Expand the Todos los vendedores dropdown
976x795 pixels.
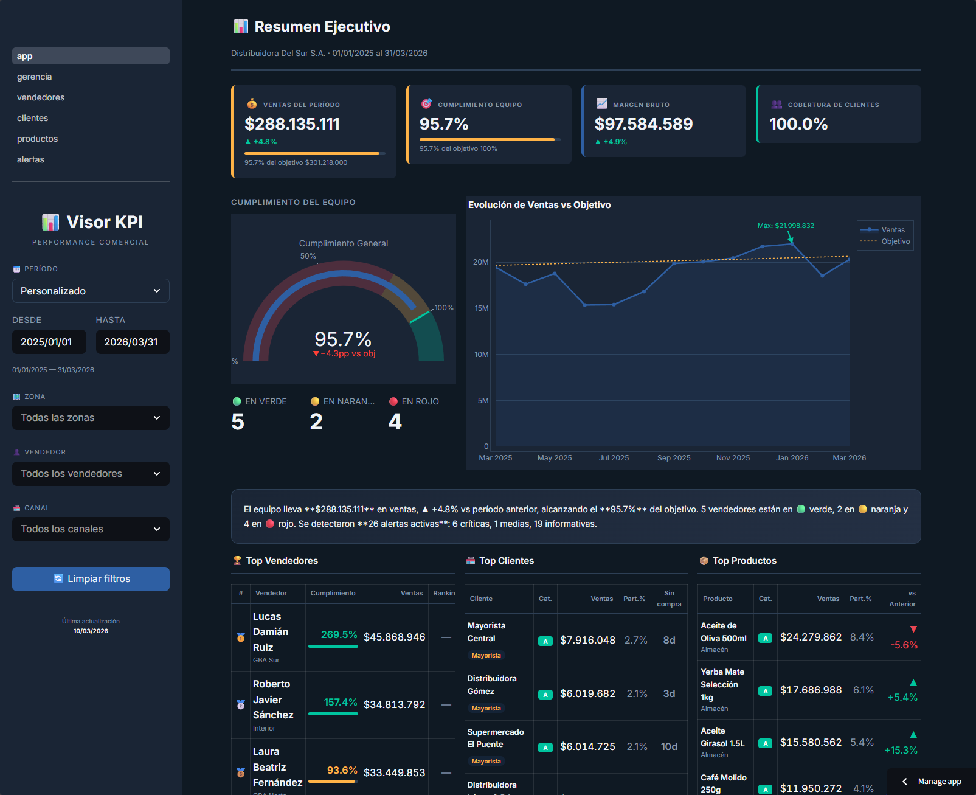point(91,474)
